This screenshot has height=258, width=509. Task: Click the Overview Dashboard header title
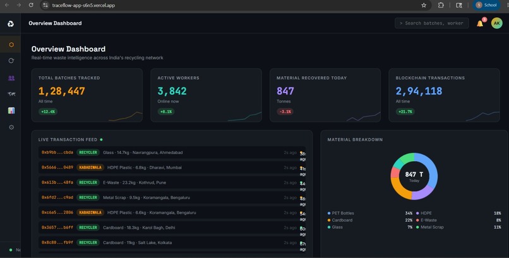(55, 23)
